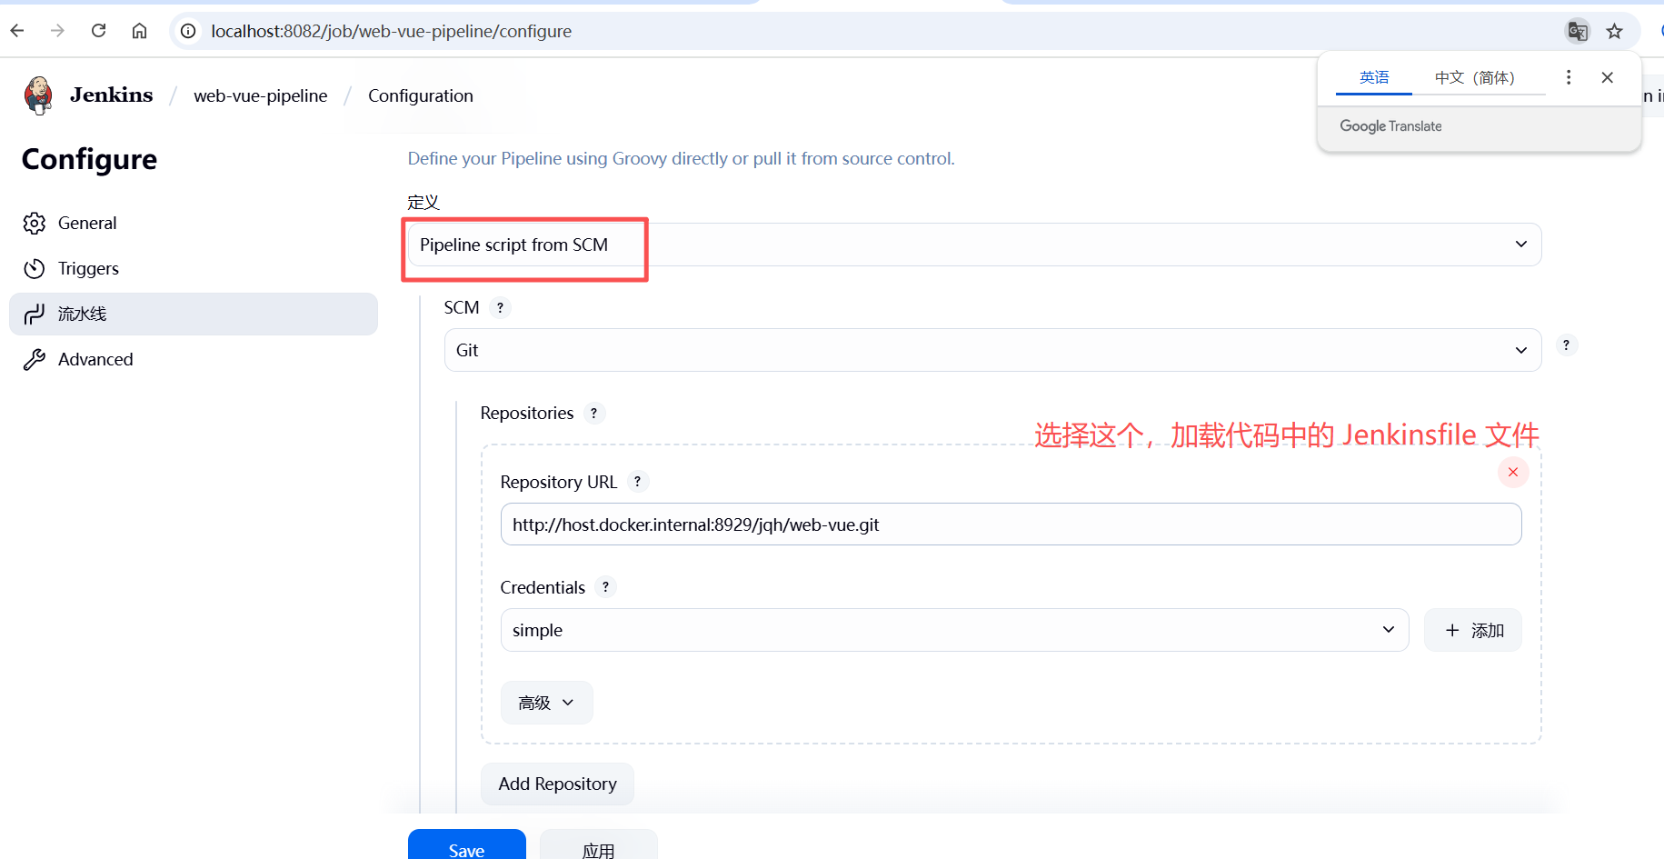Open translate popup options three-dot menu
Screen dimensions: 1664x859
click(1569, 77)
